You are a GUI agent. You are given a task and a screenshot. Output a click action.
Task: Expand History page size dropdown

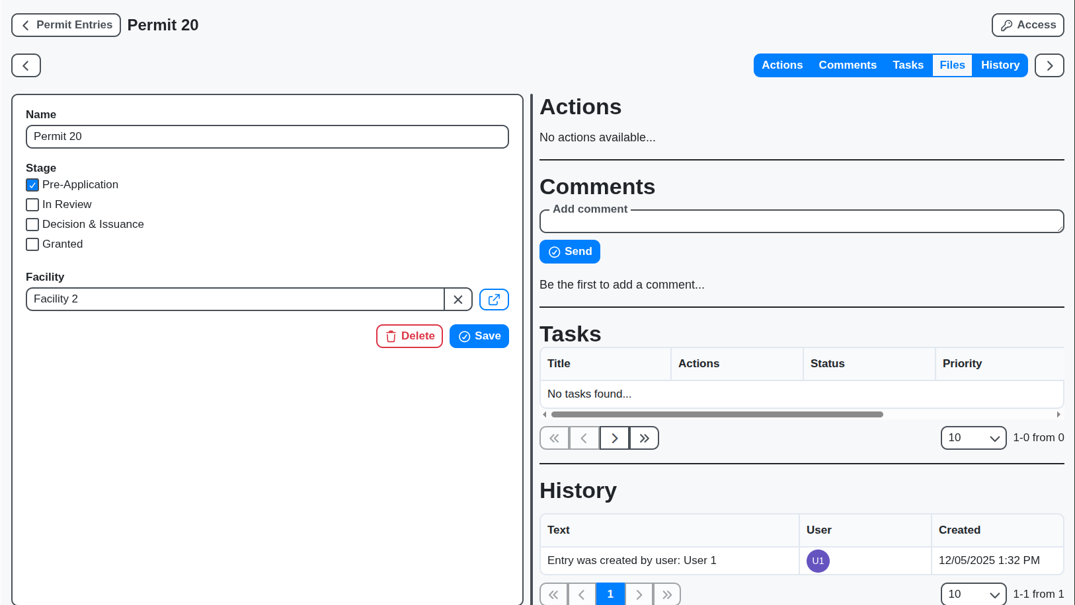coord(973,594)
